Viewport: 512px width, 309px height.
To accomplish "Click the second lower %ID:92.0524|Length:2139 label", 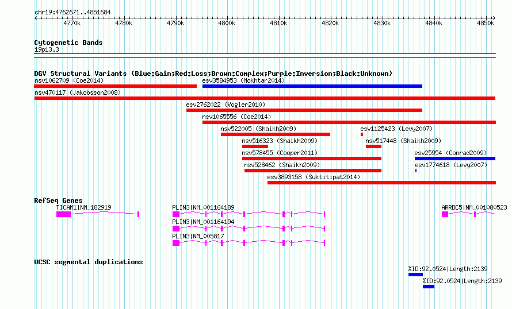I will 462,281.
